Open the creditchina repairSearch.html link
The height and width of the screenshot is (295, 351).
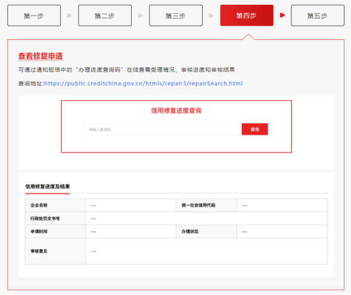[x=143, y=83]
